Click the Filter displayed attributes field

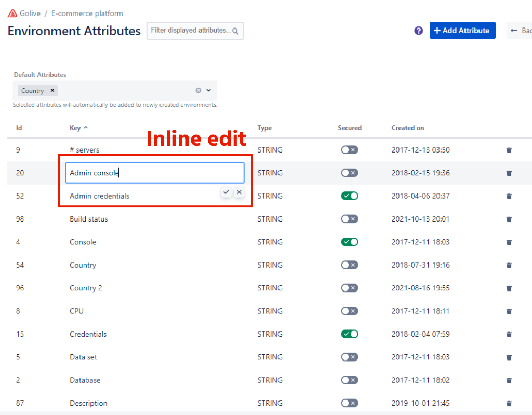pos(190,31)
